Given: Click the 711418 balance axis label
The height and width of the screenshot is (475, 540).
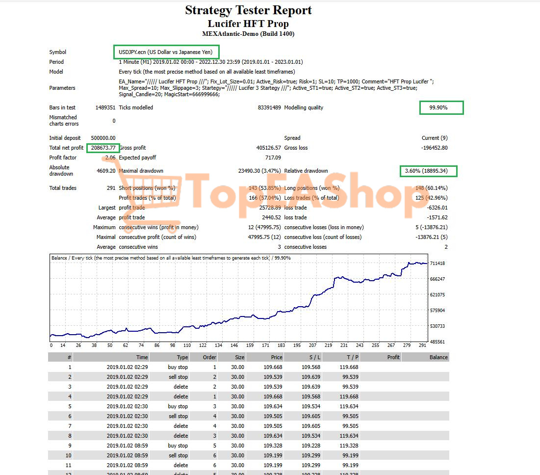Looking at the screenshot, I should [437, 264].
